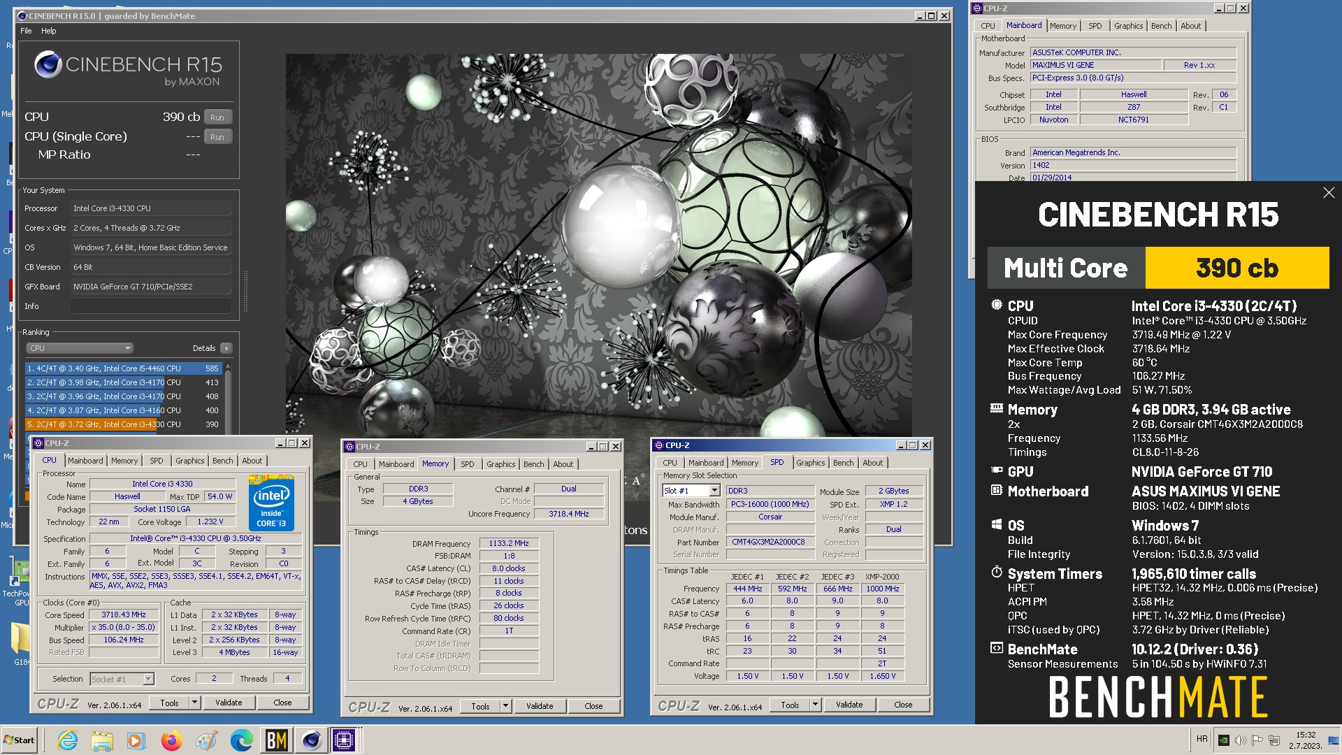Click the yellow 390 cb score box
Image resolution: width=1342 pixels, height=755 pixels.
[x=1237, y=268]
